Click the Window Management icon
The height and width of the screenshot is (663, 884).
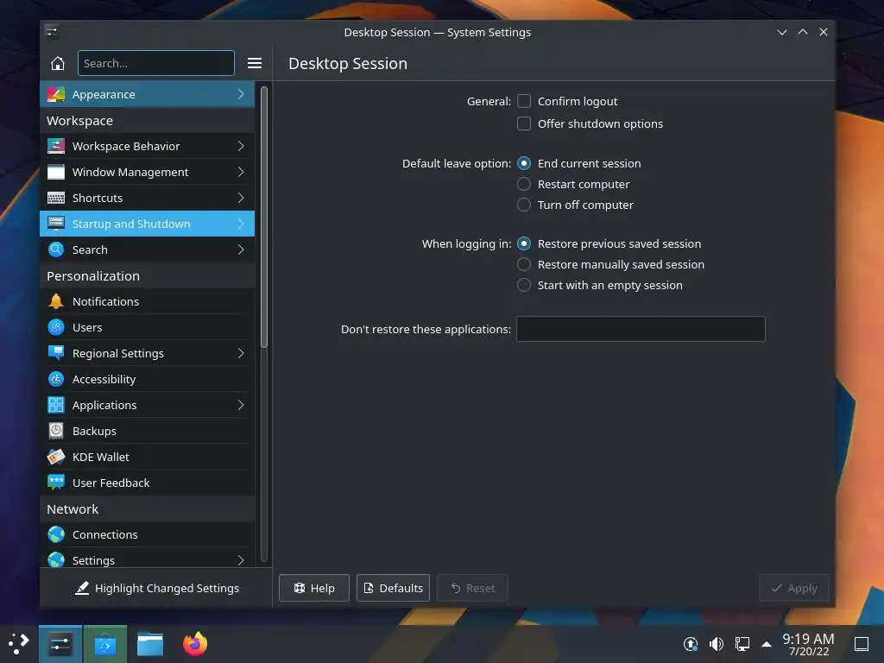56,172
